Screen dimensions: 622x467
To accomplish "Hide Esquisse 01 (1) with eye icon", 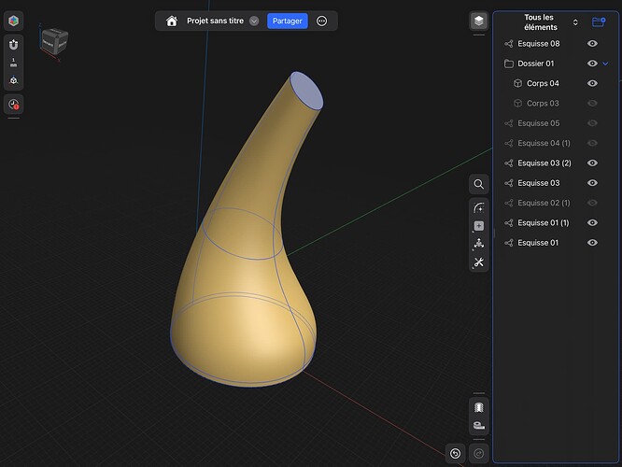I will 592,223.
